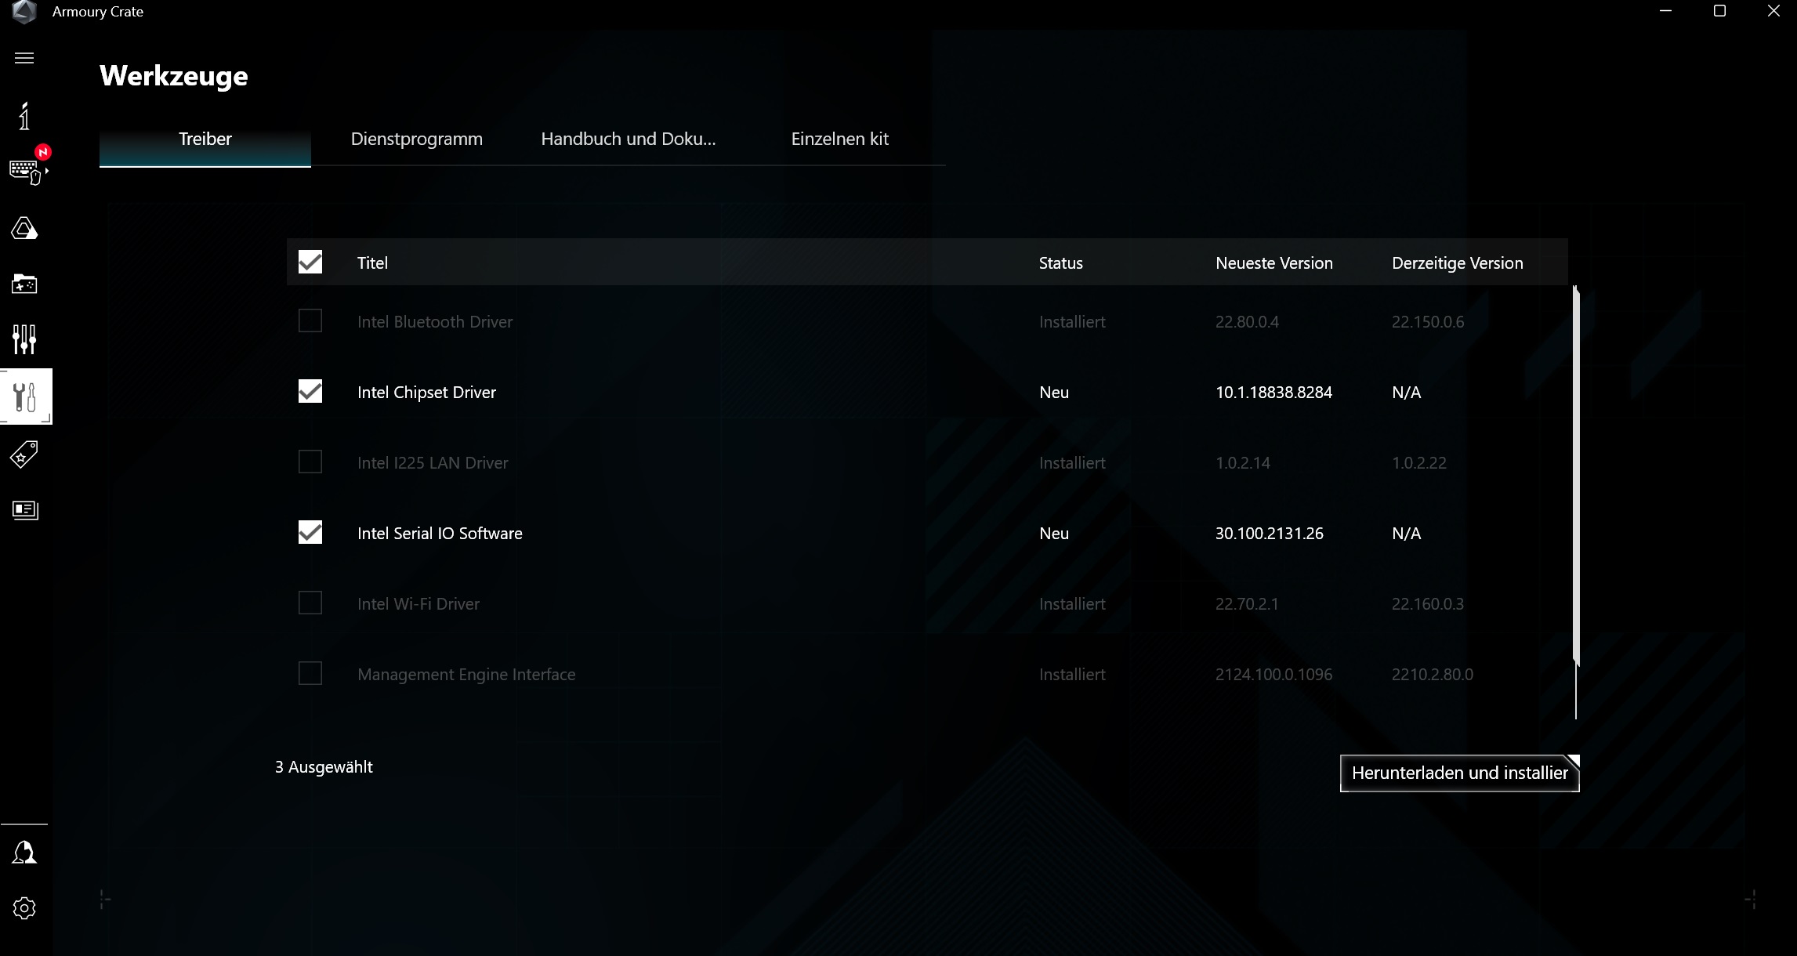This screenshot has width=1797, height=956.
Task: Open Aura Sync triangle icon
Action: coord(24,229)
